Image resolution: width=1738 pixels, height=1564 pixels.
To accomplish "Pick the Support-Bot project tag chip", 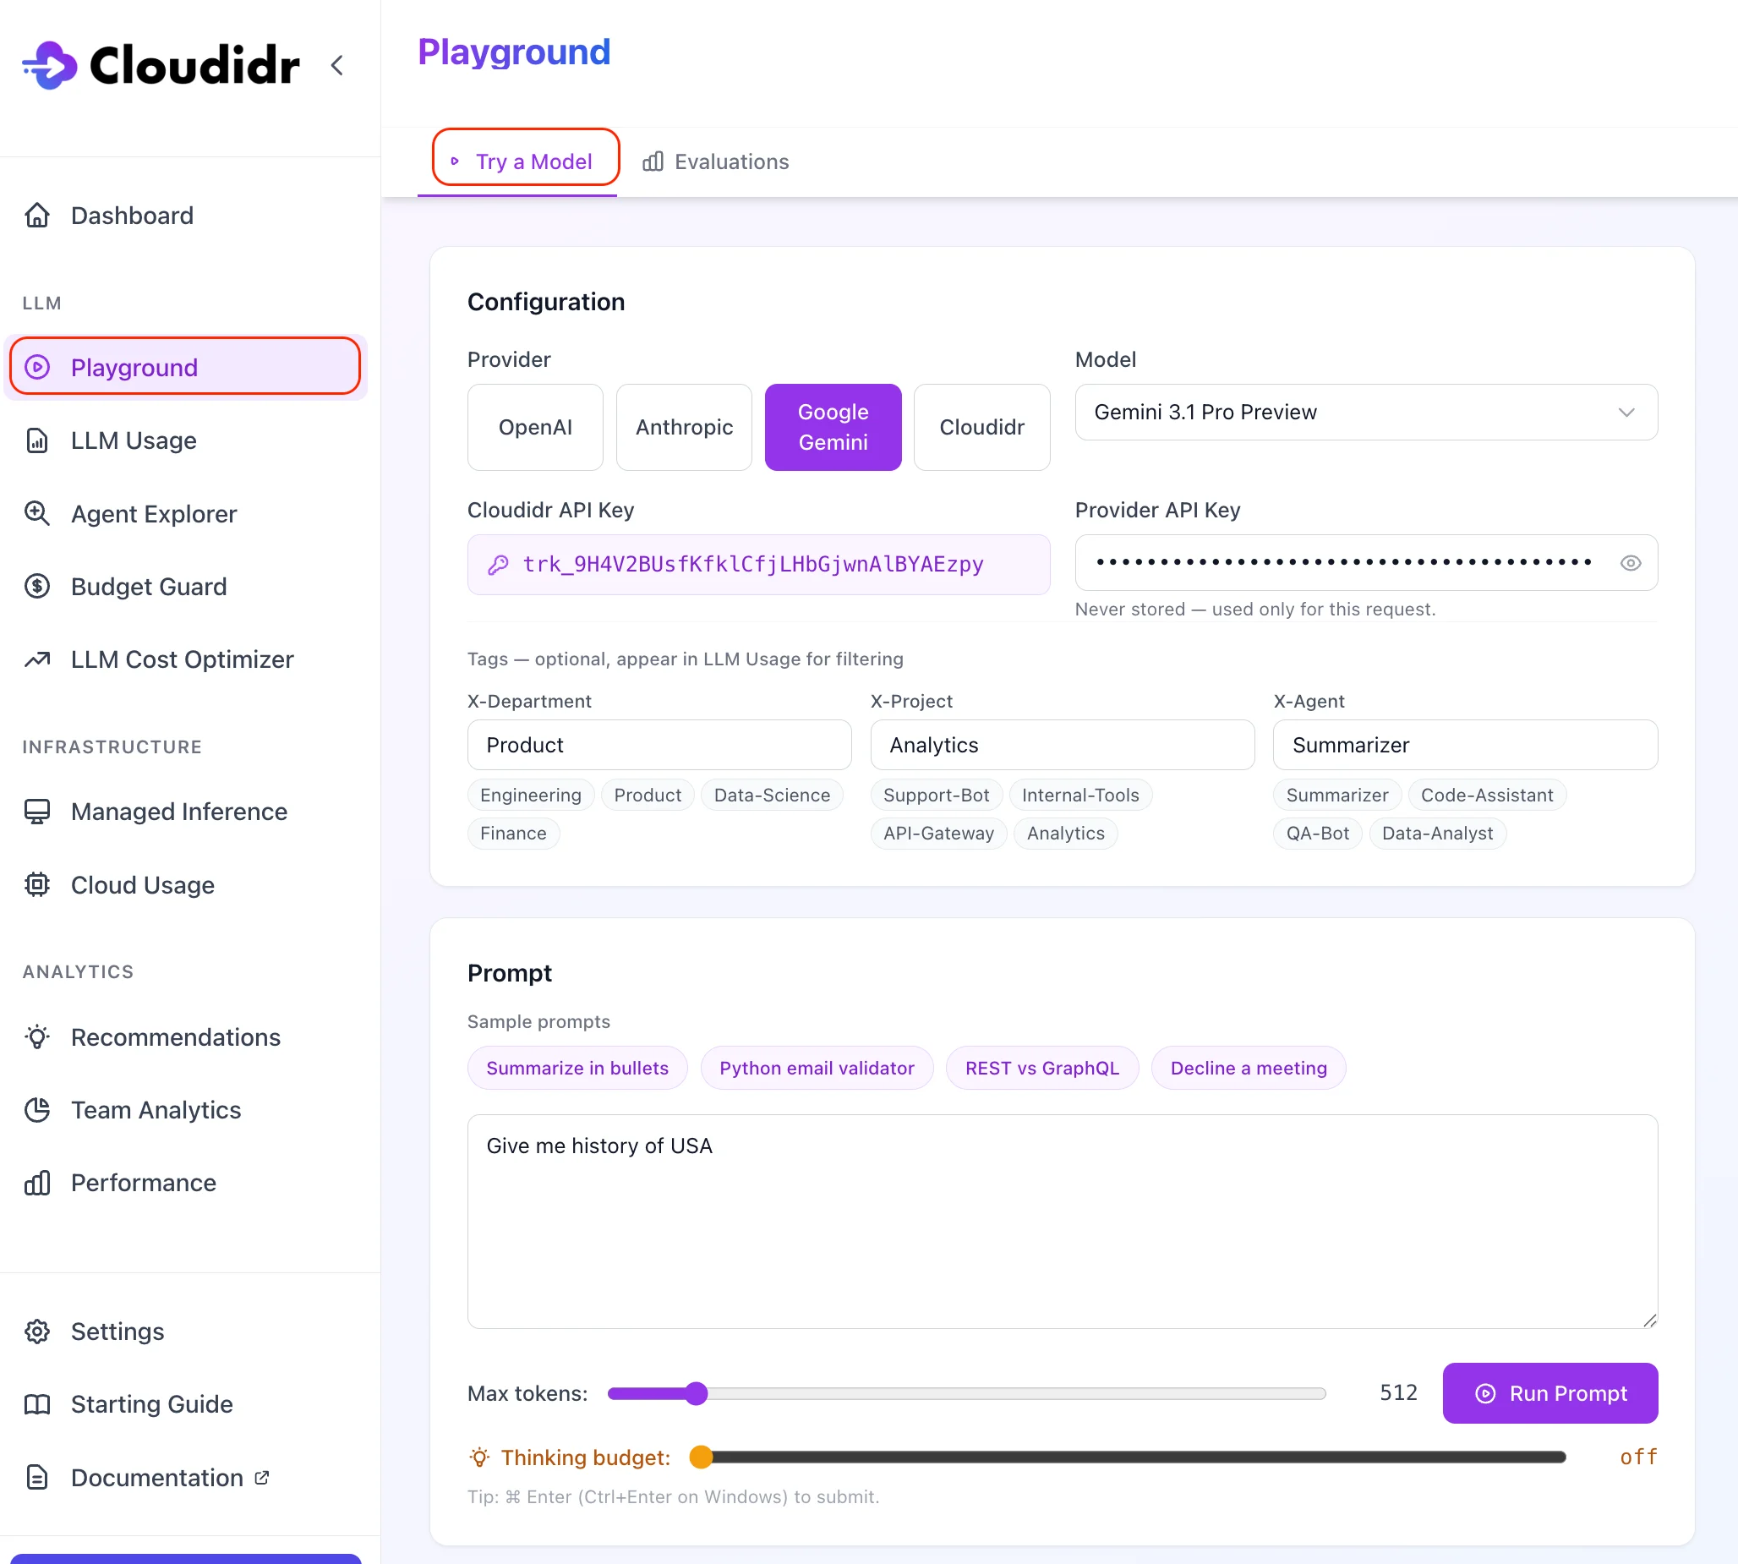I will coord(937,795).
